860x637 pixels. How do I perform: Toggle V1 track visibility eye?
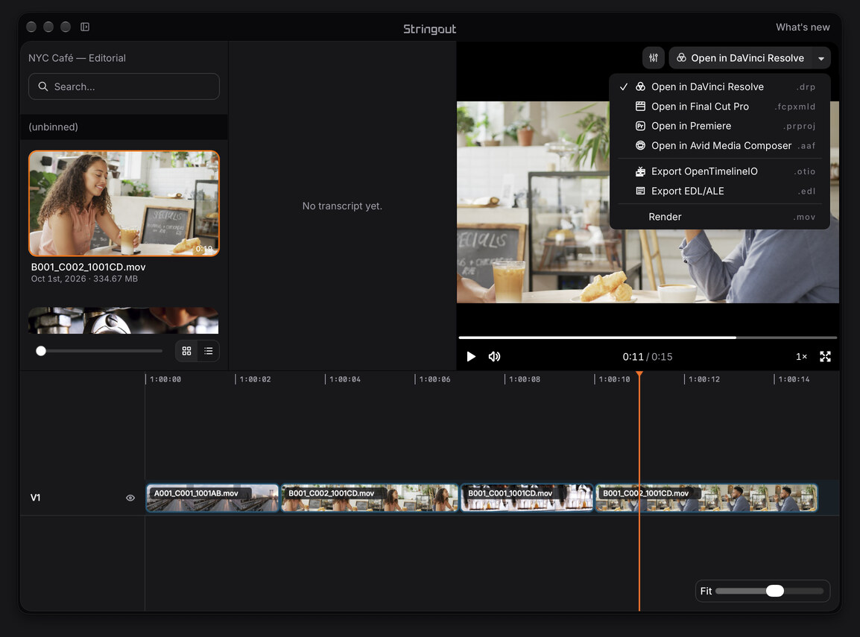coord(130,498)
